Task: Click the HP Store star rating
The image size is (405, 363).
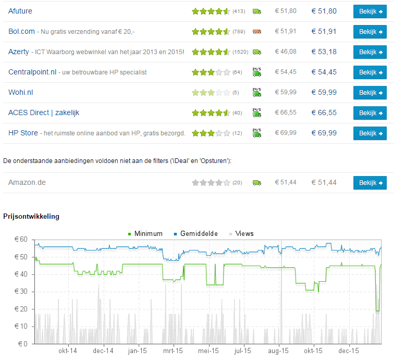Action: pos(211,133)
